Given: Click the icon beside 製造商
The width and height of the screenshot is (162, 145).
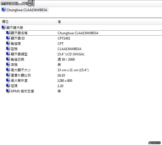Looking at the screenshot, I should coord(8,43).
